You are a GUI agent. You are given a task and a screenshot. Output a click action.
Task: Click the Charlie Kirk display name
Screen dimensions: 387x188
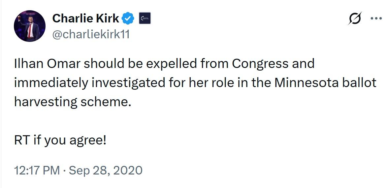pos(85,18)
